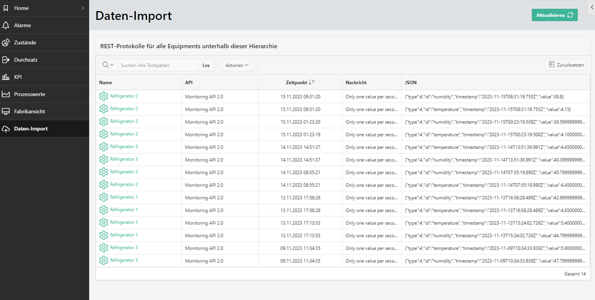
Task: Click gear icon of Refrigerator 1 temperature 17:58:28 row
Action: click(x=104, y=210)
